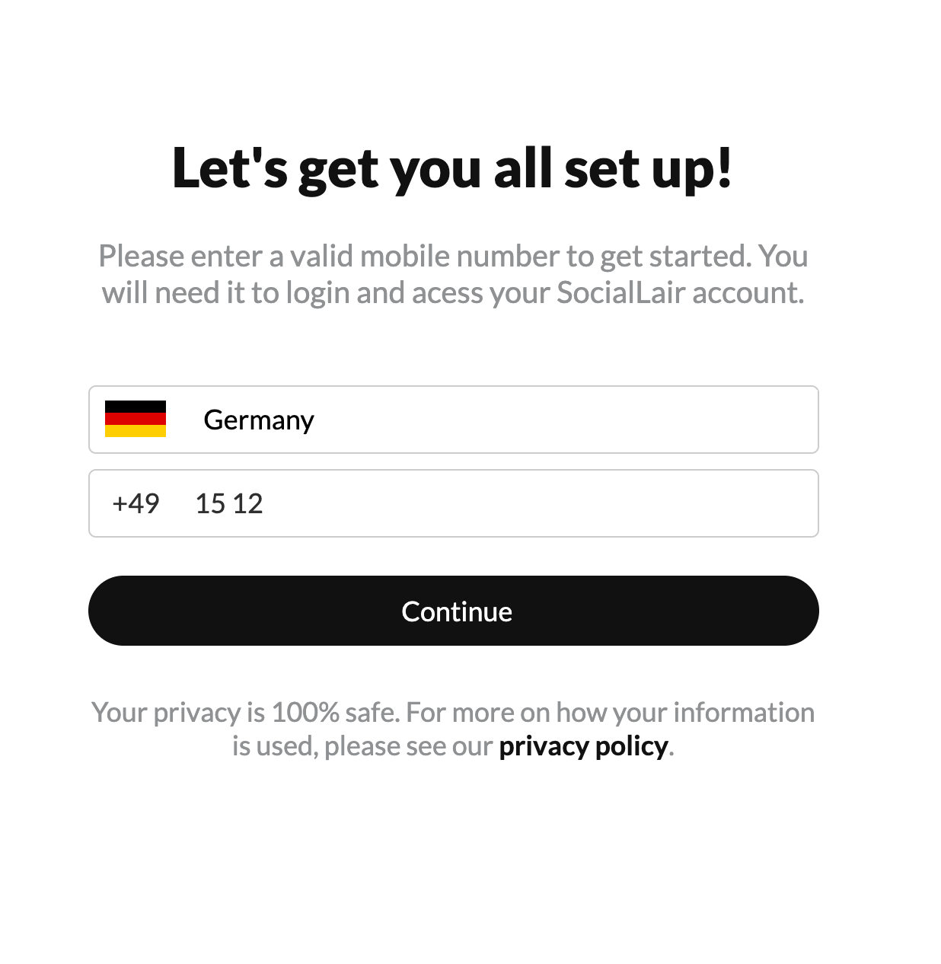Click the Continue button

(x=454, y=611)
